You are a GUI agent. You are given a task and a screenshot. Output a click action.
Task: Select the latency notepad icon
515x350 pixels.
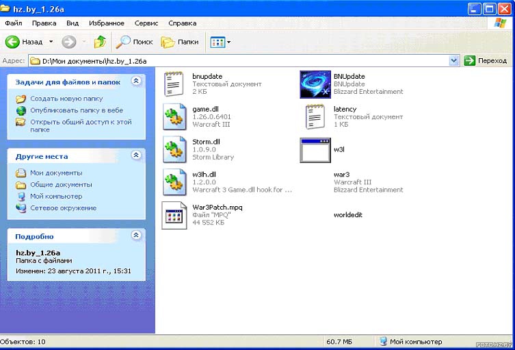[315, 116]
